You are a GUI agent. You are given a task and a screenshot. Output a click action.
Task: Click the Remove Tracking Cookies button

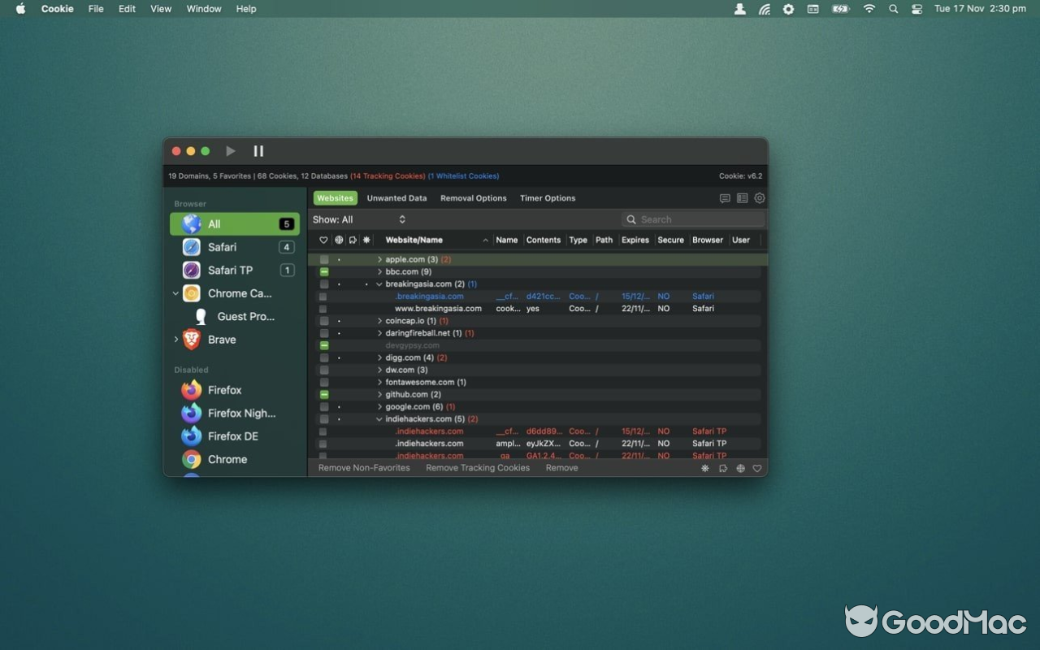pos(478,468)
